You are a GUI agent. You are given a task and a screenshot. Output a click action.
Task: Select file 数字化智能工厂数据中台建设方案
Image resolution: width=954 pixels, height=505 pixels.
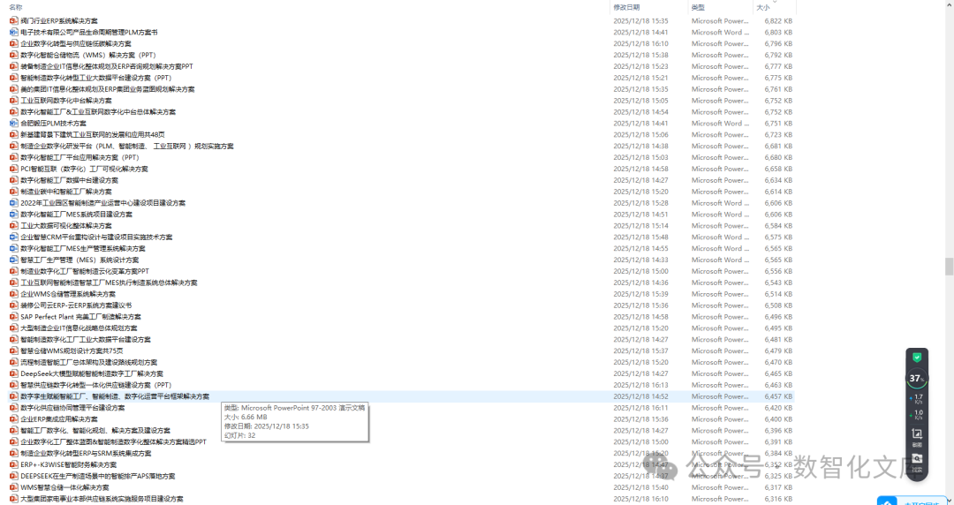(x=70, y=180)
